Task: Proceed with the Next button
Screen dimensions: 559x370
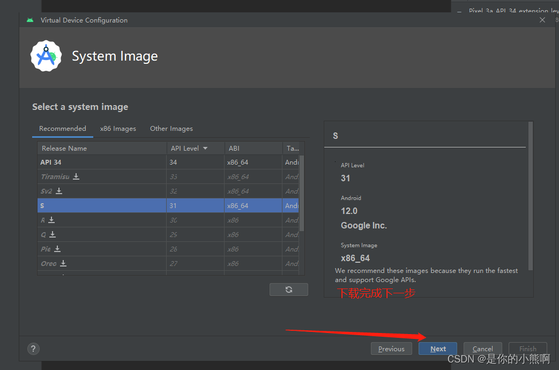Action: (438, 349)
